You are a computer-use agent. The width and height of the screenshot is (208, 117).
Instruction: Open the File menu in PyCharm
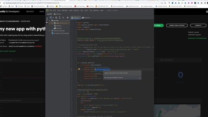pyautogui.click(x=51, y=10)
